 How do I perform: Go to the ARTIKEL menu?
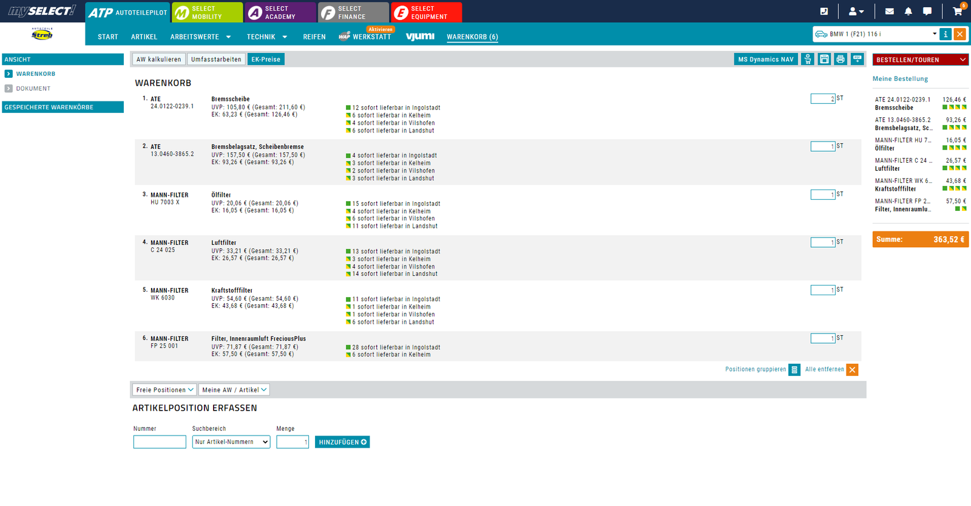pyautogui.click(x=144, y=37)
